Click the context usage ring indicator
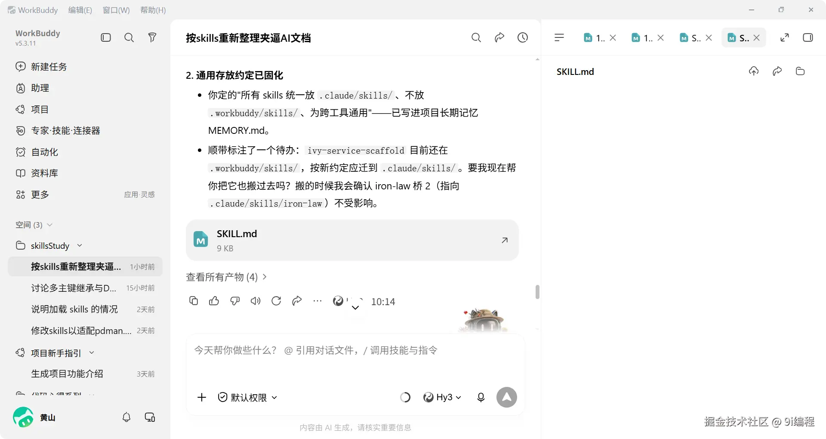Viewport: 826px width, 439px height. point(405,397)
